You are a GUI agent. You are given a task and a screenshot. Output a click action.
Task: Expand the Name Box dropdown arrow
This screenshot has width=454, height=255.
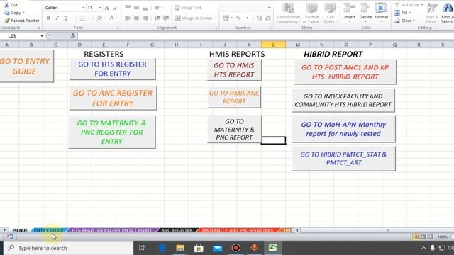coord(42,36)
